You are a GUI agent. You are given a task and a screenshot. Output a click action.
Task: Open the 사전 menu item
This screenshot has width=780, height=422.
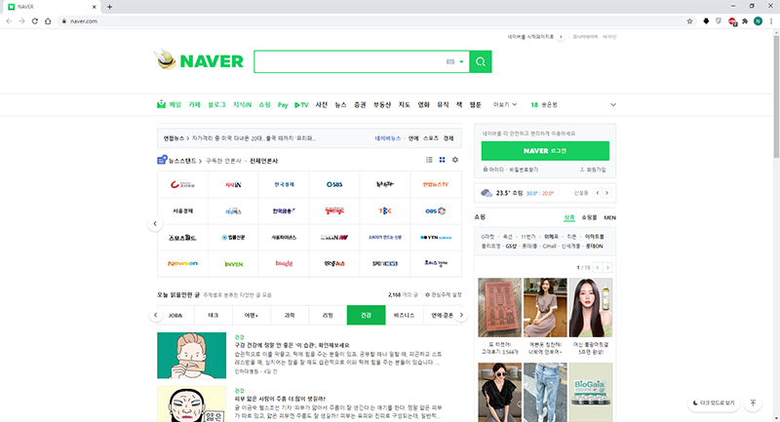(x=322, y=105)
